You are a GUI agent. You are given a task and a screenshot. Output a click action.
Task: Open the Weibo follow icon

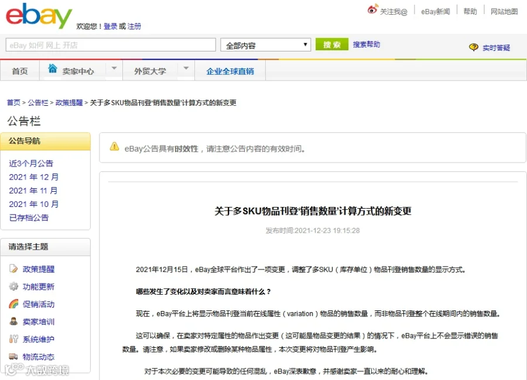(x=373, y=9)
